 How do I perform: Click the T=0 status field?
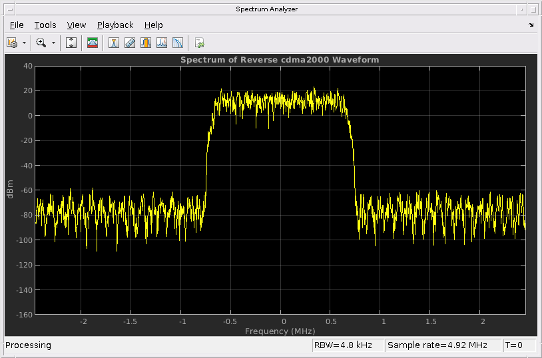[x=519, y=345]
